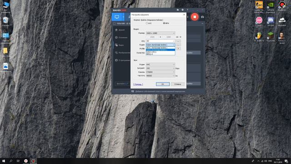Click the clock in system tray
This screenshot has width=291, height=164.
pyautogui.click(x=278, y=161)
